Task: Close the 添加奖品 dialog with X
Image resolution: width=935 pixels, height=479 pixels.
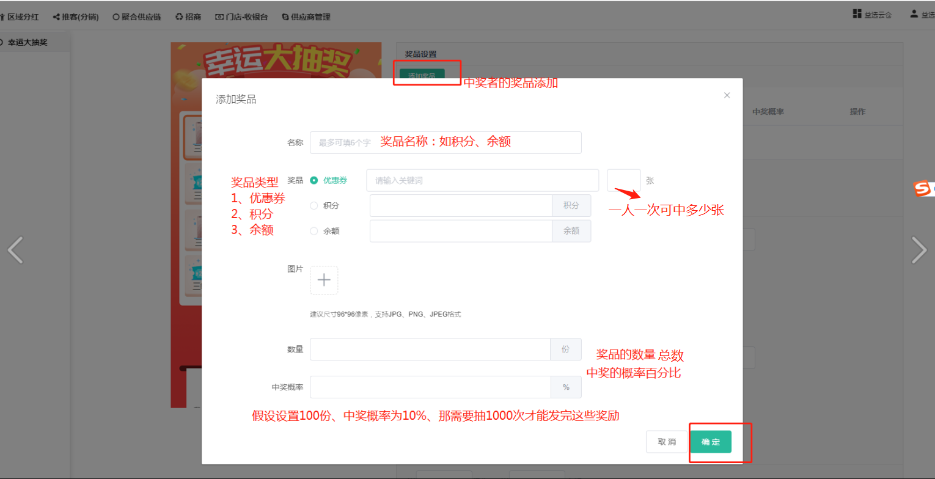Action: pos(727,95)
